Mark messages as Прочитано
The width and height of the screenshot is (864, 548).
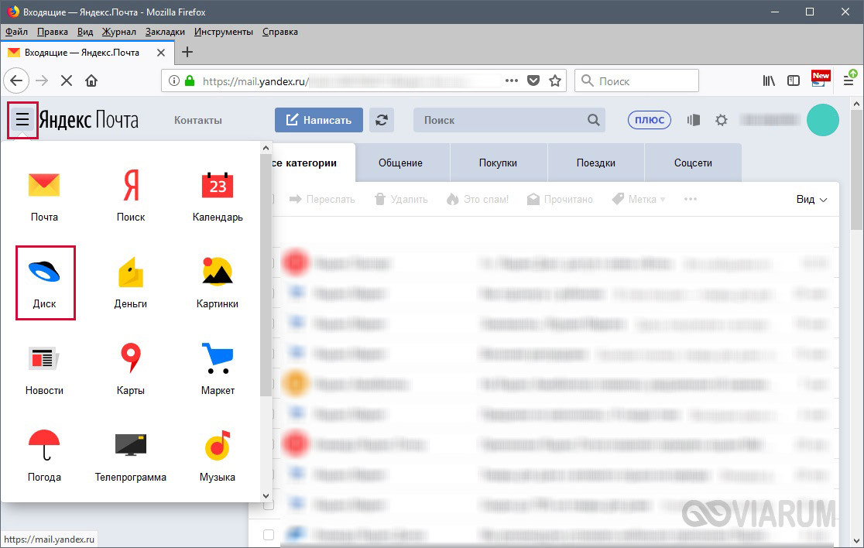pos(560,200)
